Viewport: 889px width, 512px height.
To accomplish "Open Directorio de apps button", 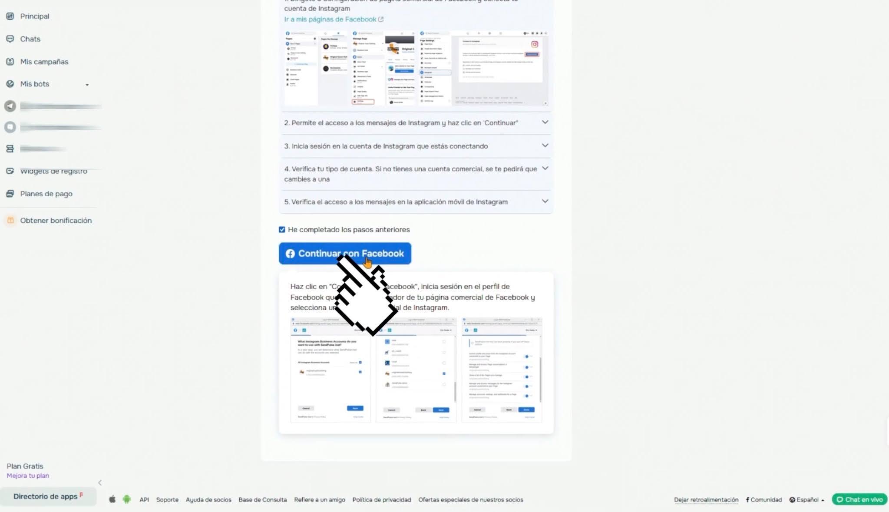I will pos(48,496).
